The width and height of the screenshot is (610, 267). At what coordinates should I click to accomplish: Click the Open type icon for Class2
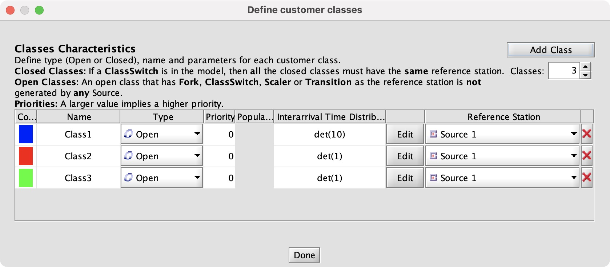click(128, 156)
